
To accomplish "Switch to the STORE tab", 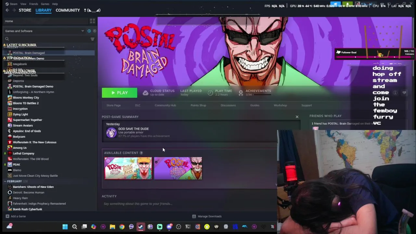I will tap(25, 10).
